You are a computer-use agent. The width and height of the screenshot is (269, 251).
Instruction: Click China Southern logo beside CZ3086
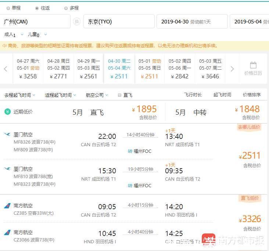(7, 232)
